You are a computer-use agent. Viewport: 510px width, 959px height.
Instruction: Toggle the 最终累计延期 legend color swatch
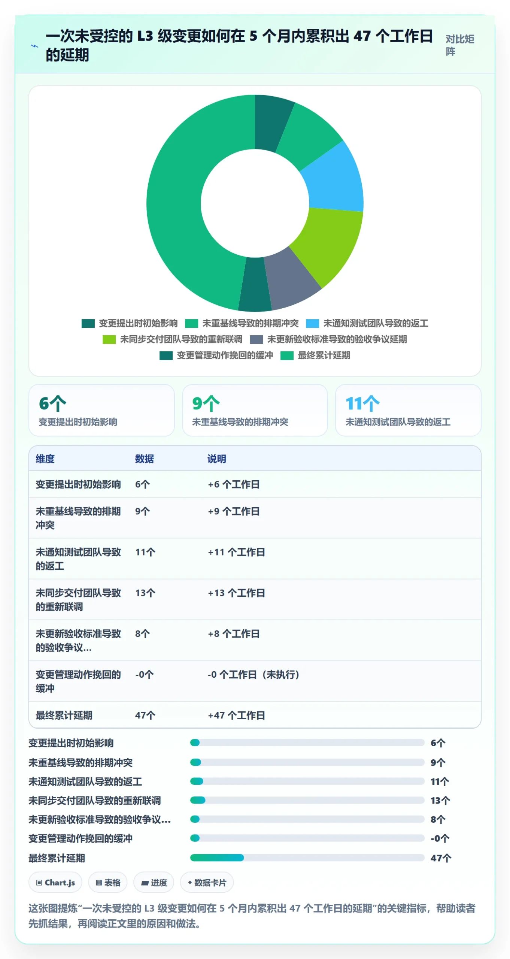point(287,356)
